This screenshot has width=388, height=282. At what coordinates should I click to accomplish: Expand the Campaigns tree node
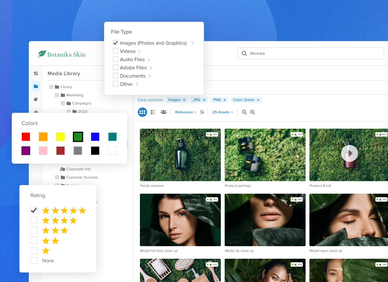(x=63, y=103)
